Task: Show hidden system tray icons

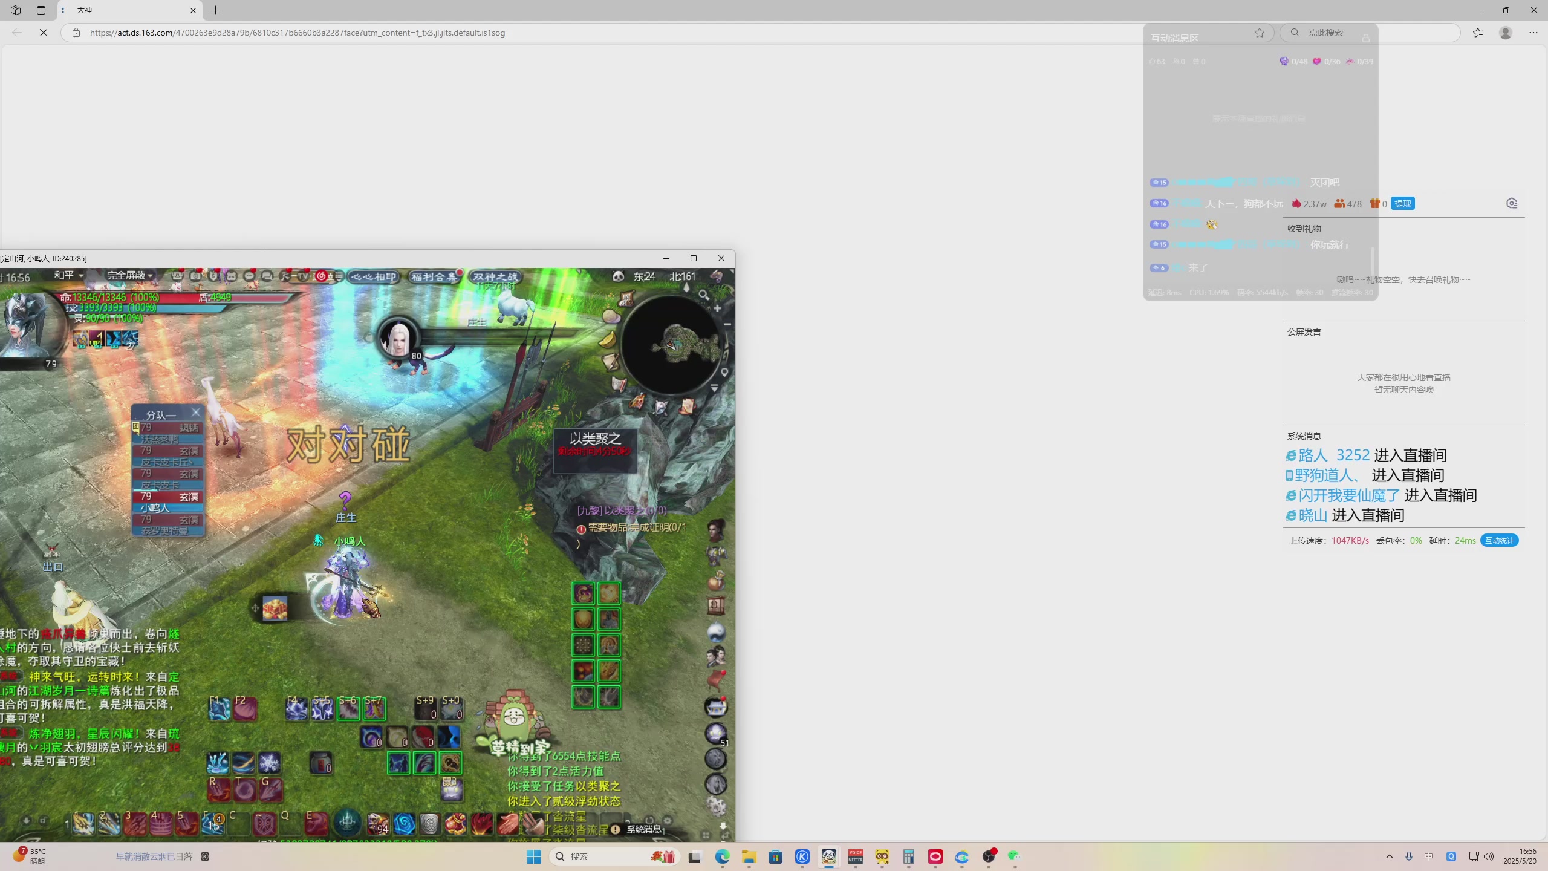Action: [1390, 856]
